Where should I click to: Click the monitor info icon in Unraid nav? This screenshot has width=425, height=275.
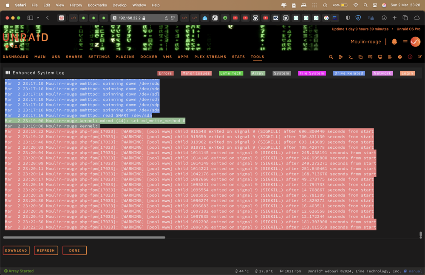point(380,57)
